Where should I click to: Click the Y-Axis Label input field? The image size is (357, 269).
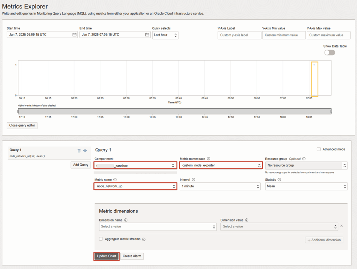(239, 35)
